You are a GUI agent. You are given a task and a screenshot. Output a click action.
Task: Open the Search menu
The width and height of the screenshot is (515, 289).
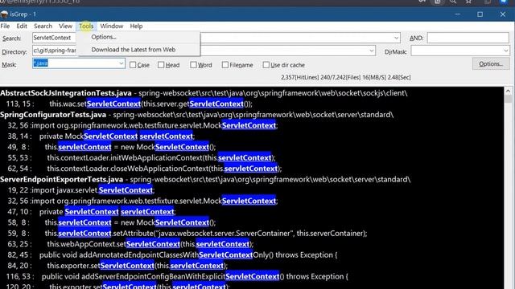pyautogui.click(x=43, y=26)
